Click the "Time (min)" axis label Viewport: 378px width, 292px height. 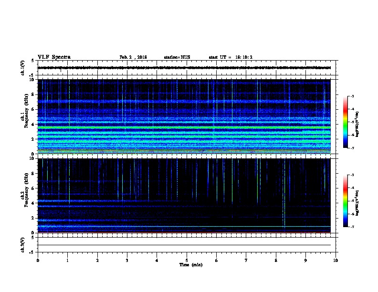(x=191, y=265)
